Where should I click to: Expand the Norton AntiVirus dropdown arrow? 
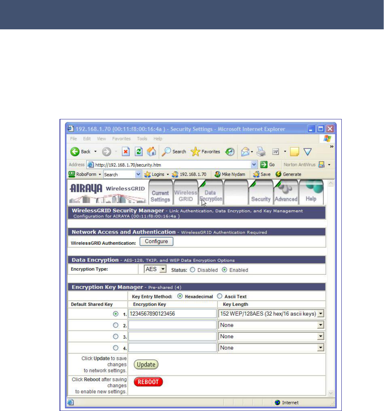point(329,165)
